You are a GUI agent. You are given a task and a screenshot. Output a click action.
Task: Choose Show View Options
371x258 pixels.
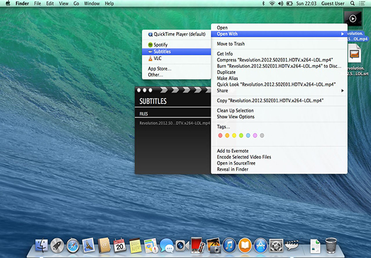click(236, 117)
